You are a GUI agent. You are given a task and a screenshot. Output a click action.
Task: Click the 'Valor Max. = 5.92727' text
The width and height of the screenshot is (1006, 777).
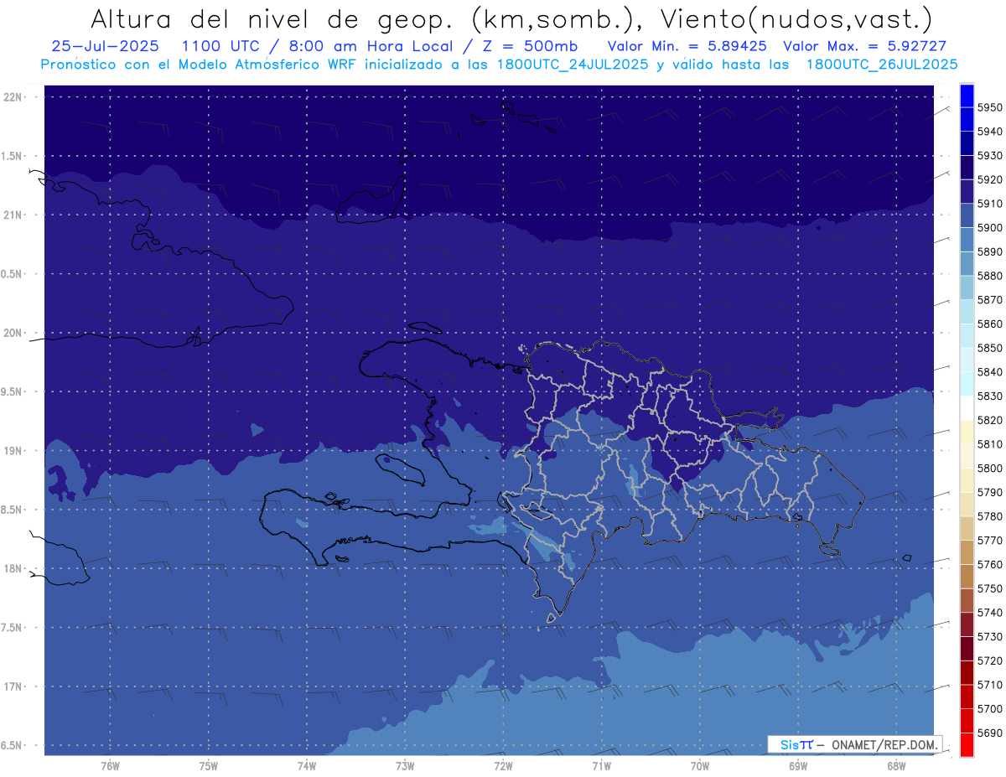(864, 46)
